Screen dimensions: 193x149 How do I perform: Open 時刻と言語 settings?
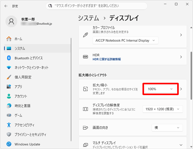click(37, 105)
